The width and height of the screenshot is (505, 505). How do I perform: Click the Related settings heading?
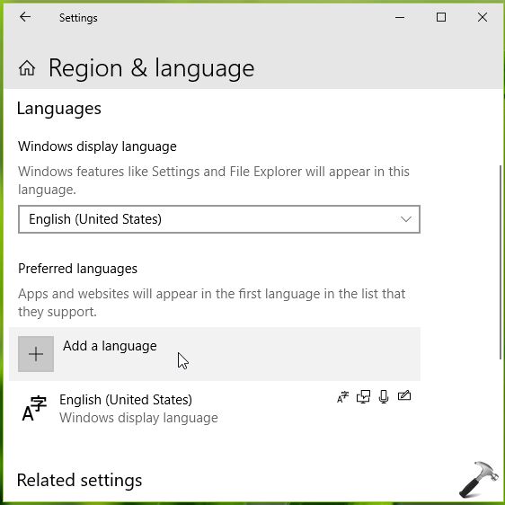click(x=79, y=480)
